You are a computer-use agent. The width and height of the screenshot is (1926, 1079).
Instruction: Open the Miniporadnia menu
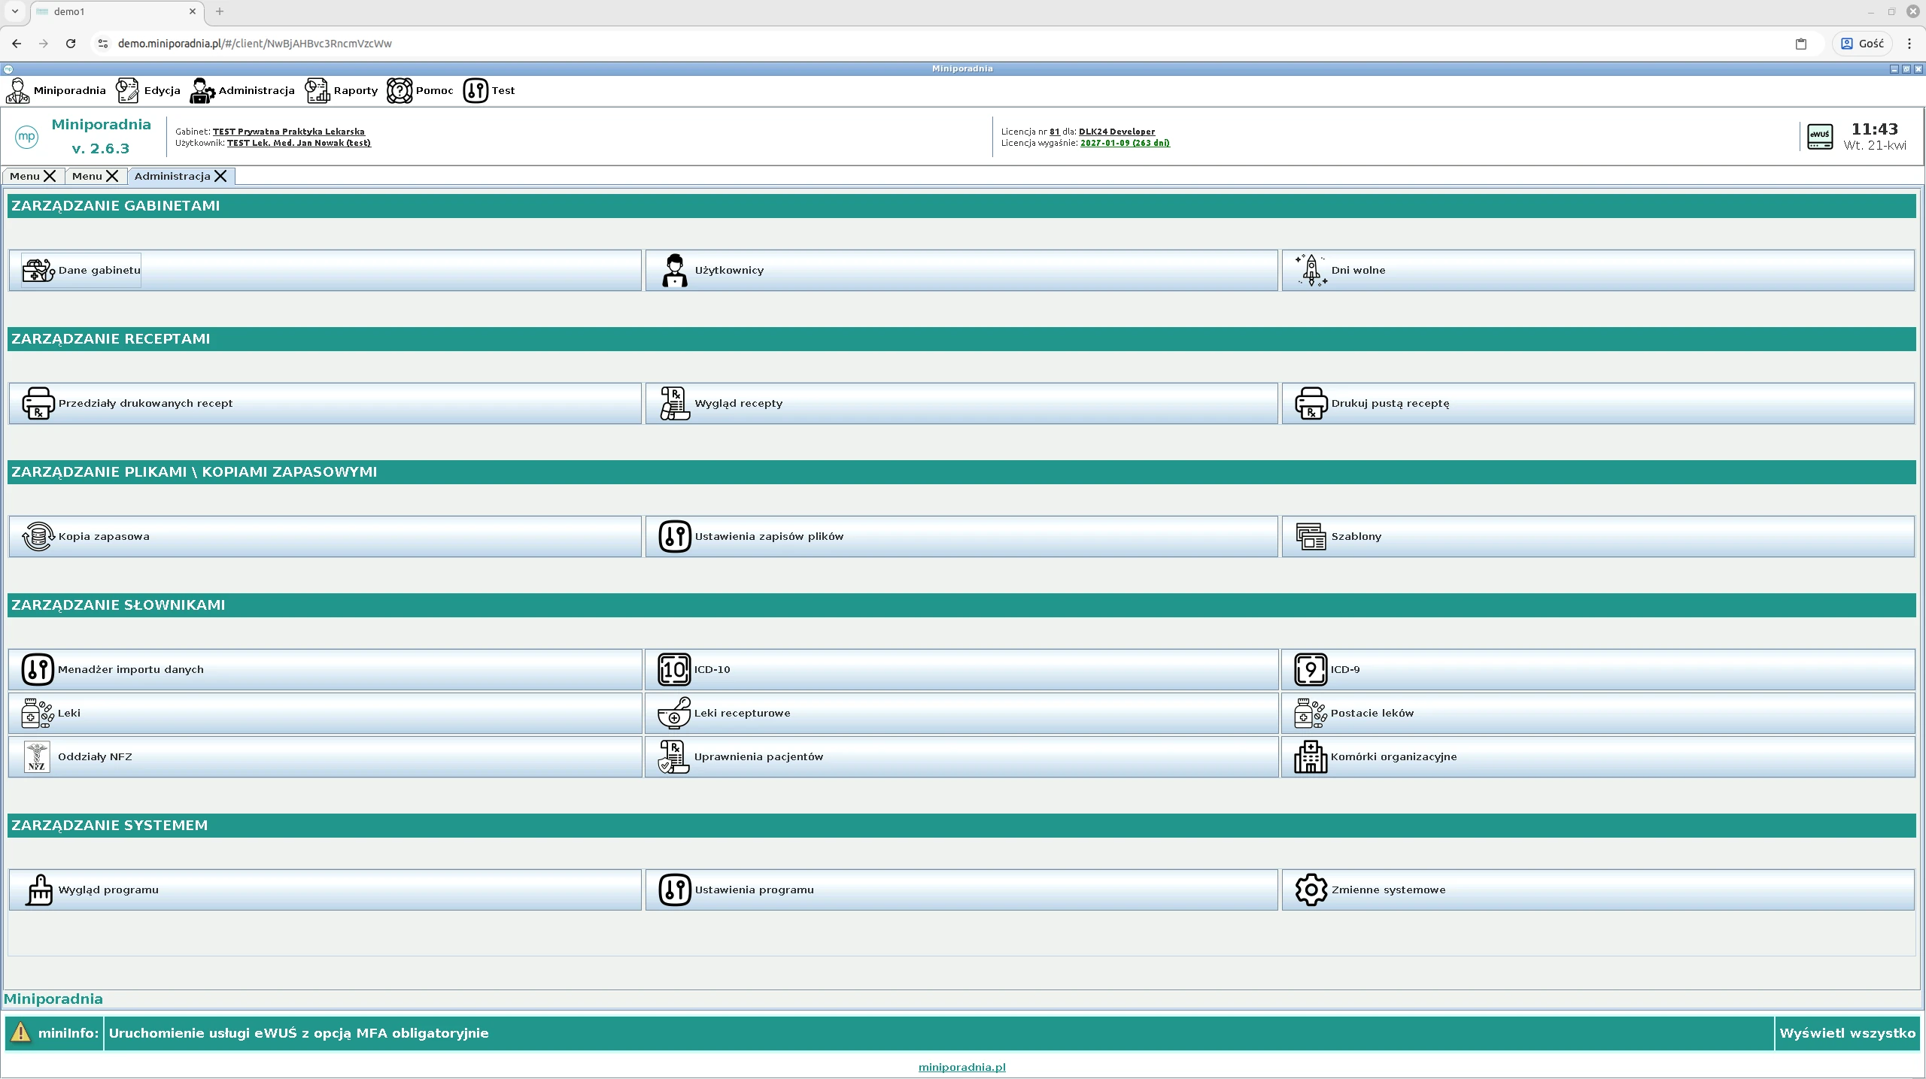click(56, 90)
